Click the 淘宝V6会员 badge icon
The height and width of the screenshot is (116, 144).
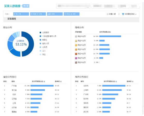click(76, 63)
